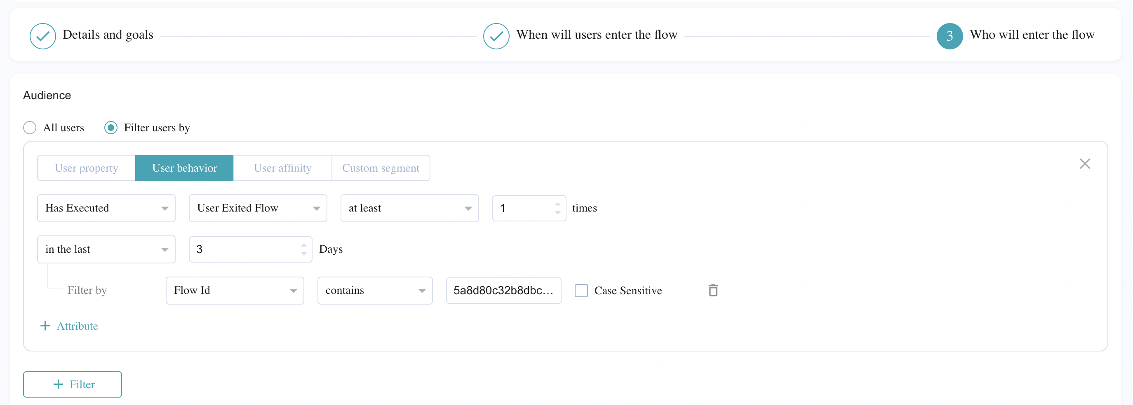The width and height of the screenshot is (1133, 405).
Task: Go to Who will enter the flow step
Action: click(x=1032, y=35)
